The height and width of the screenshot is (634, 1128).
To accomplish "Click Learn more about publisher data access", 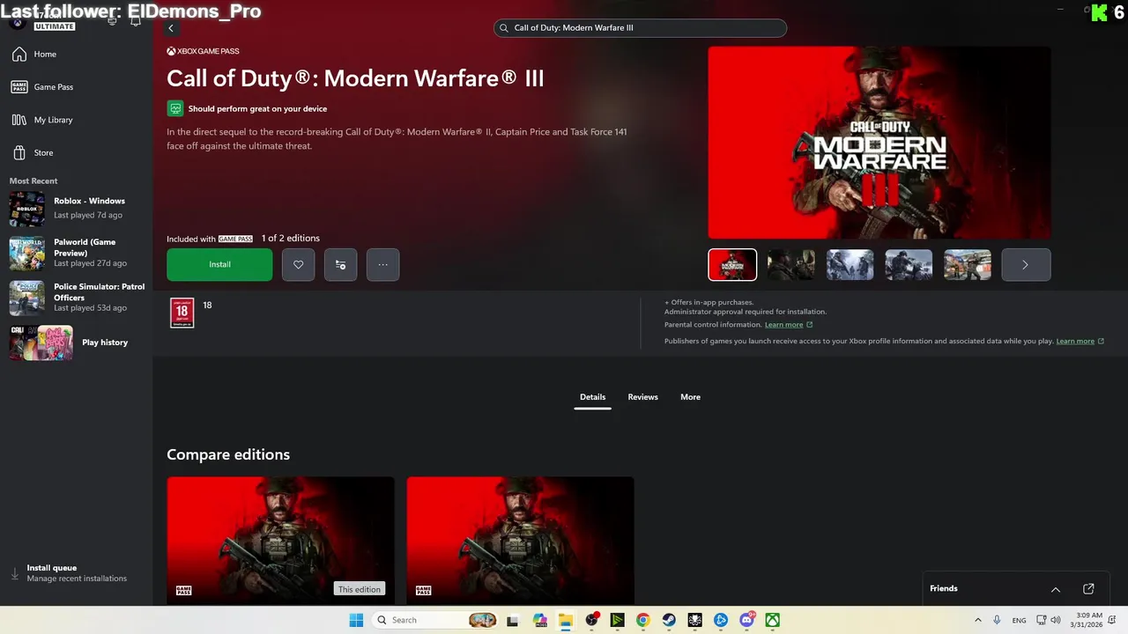I will 1080,341.
